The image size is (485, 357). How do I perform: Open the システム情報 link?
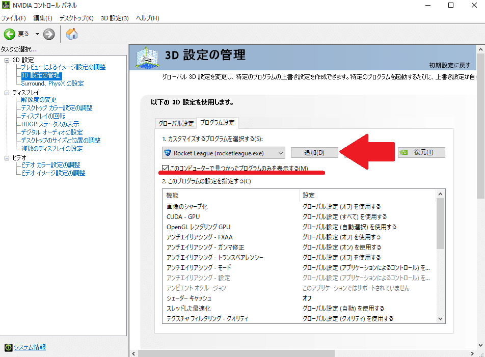pyautogui.click(x=30, y=347)
